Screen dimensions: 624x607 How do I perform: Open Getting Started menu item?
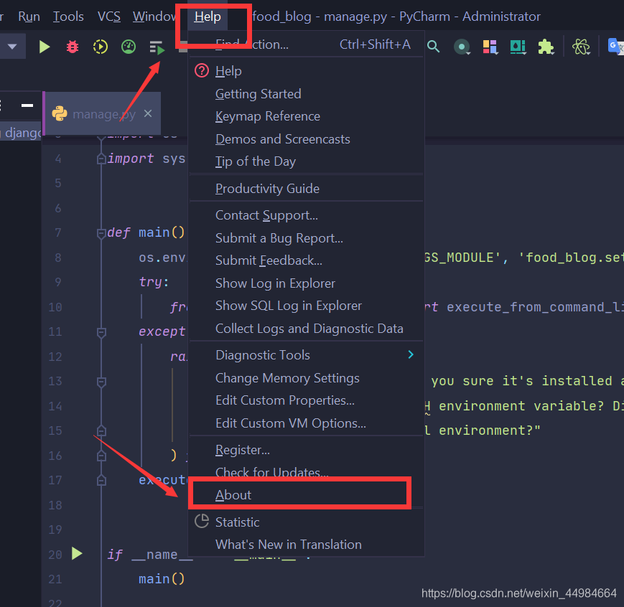(x=307, y=94)
